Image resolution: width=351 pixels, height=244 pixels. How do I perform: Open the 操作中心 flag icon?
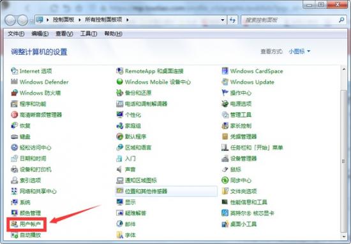click(225, 93)
